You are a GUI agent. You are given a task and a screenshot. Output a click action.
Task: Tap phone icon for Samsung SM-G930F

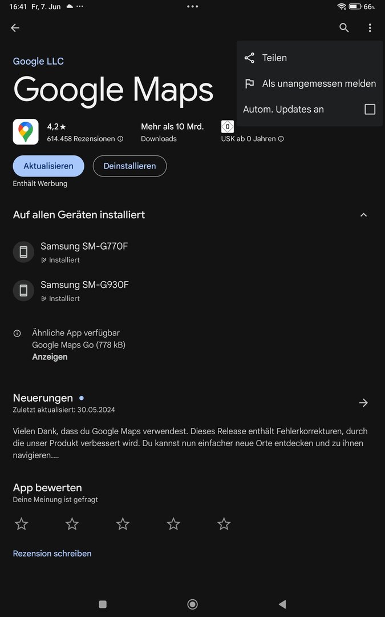tap(23, 290)
